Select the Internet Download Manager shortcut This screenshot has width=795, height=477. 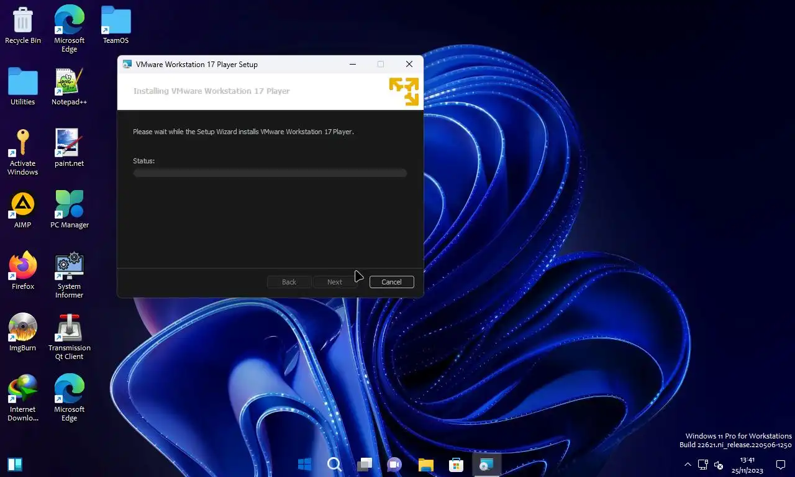pos(23,398)
